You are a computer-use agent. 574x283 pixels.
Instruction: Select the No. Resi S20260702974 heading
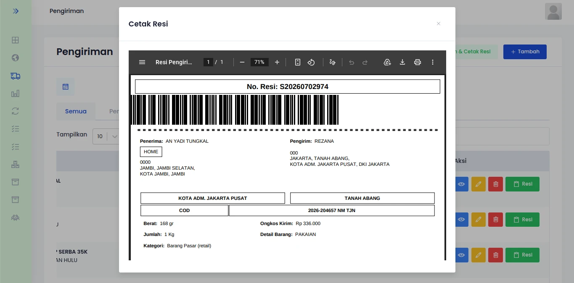coord(288,86)
